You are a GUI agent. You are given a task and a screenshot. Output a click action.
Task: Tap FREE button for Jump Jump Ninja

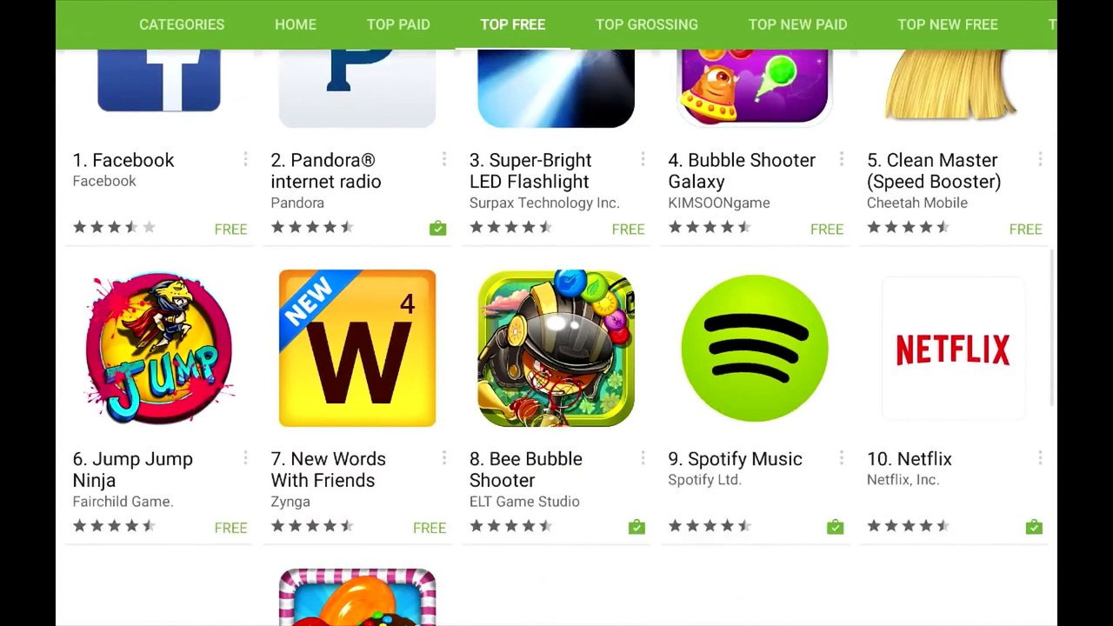coord(230,528)
